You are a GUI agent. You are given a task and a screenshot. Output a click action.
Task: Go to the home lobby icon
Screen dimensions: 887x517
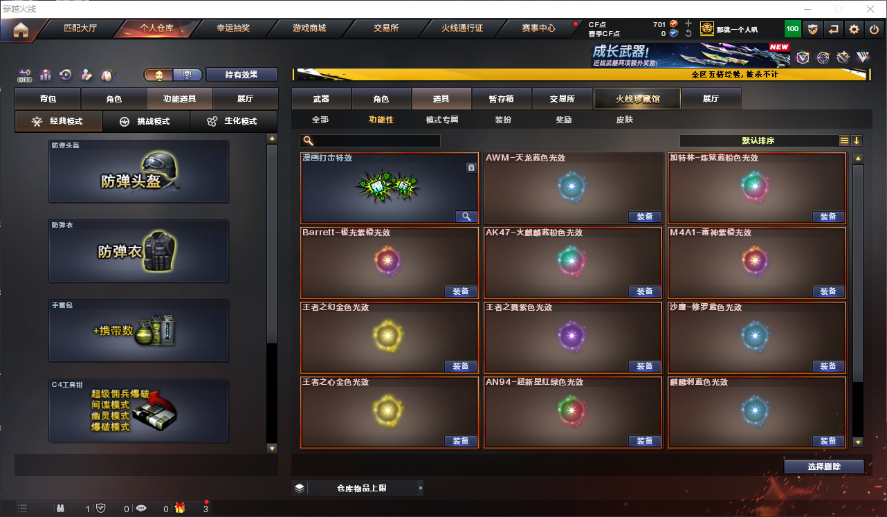(x=21, y=30)
